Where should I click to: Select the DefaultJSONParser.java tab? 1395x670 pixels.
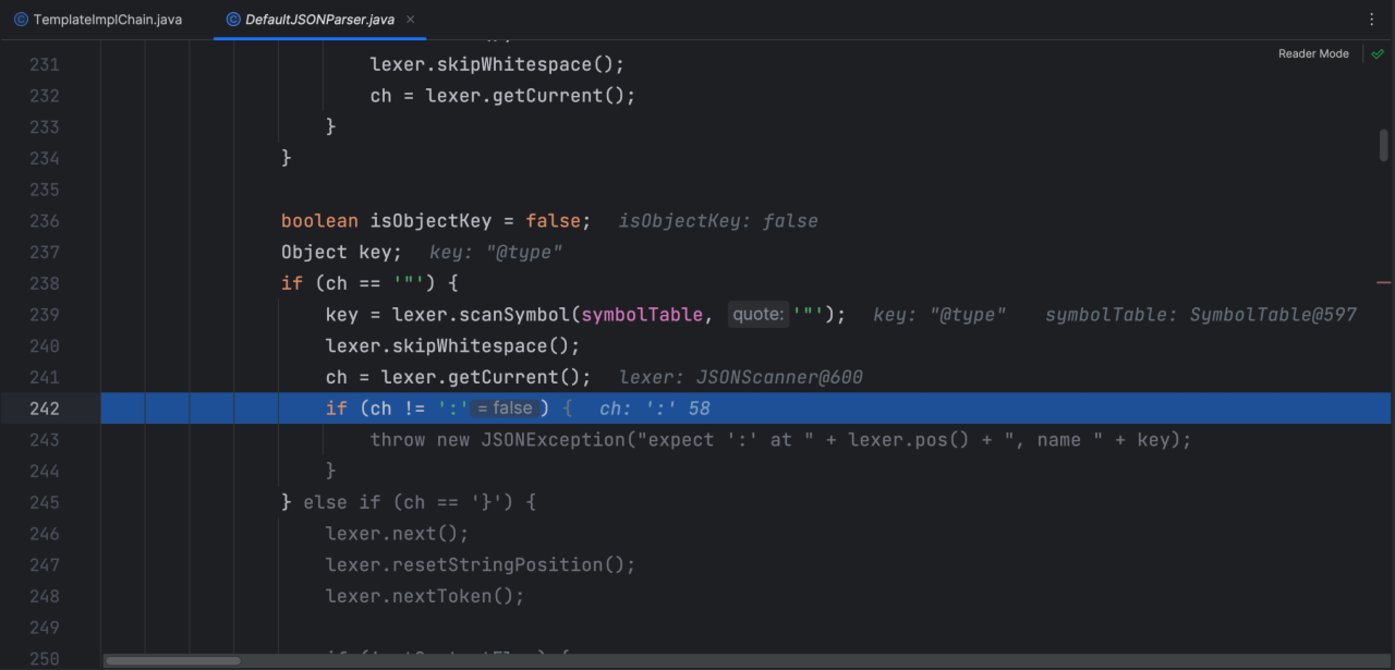(x=319, y=20)
